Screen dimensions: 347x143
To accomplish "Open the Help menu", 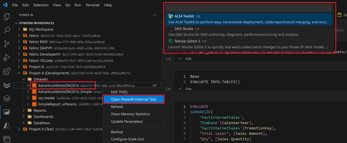I will tap(108, 5).
